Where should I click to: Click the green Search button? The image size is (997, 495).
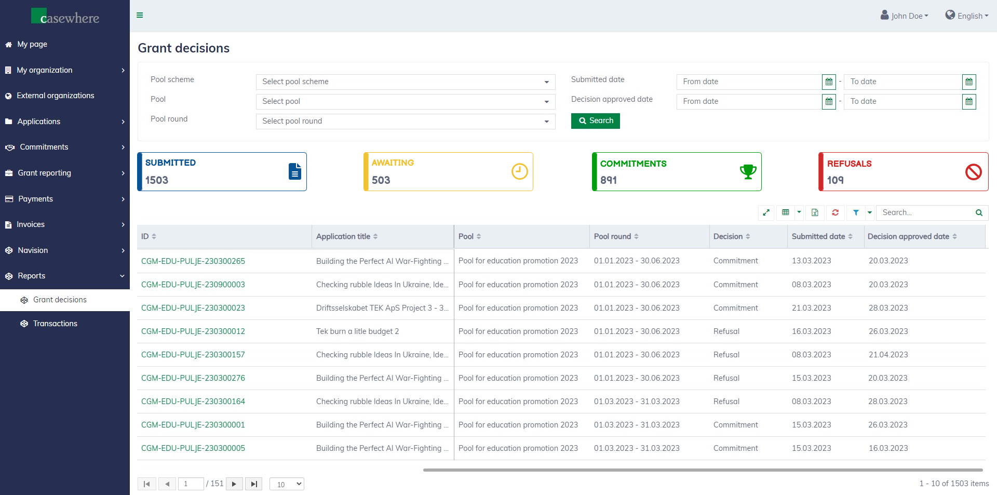click(595, 121)
